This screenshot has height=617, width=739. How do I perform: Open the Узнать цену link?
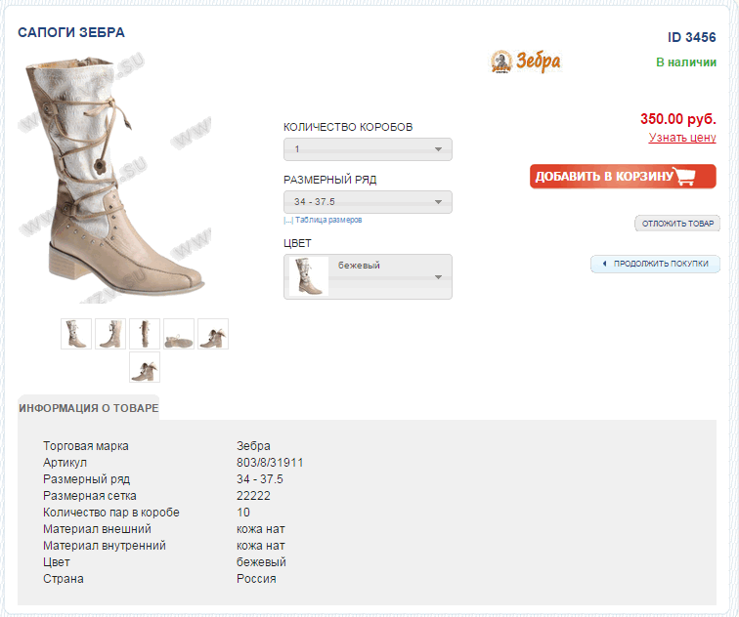[682, 138]
